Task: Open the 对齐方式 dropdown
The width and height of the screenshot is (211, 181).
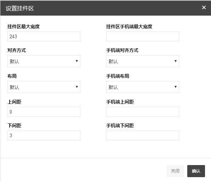Action: pos(44,61)
